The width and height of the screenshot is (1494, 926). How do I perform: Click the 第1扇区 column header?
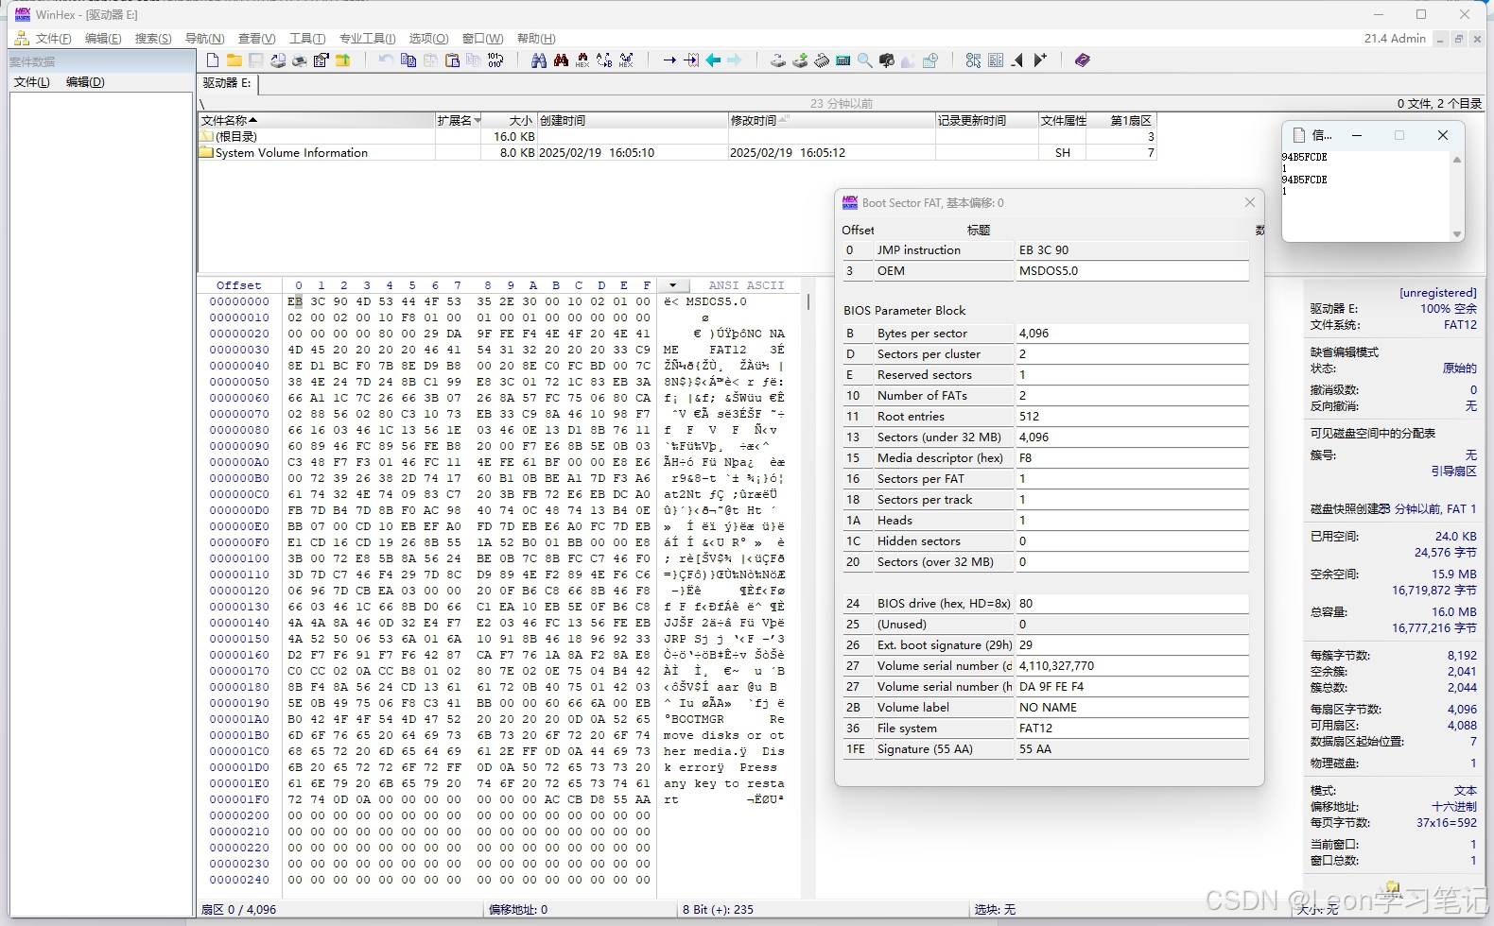(x=1121, y=121)
